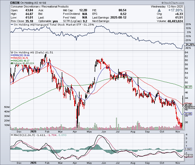Click the 0.093 MACD histogram axis tag
Viewport: 195px width, 165px height.
coord(188,149)
